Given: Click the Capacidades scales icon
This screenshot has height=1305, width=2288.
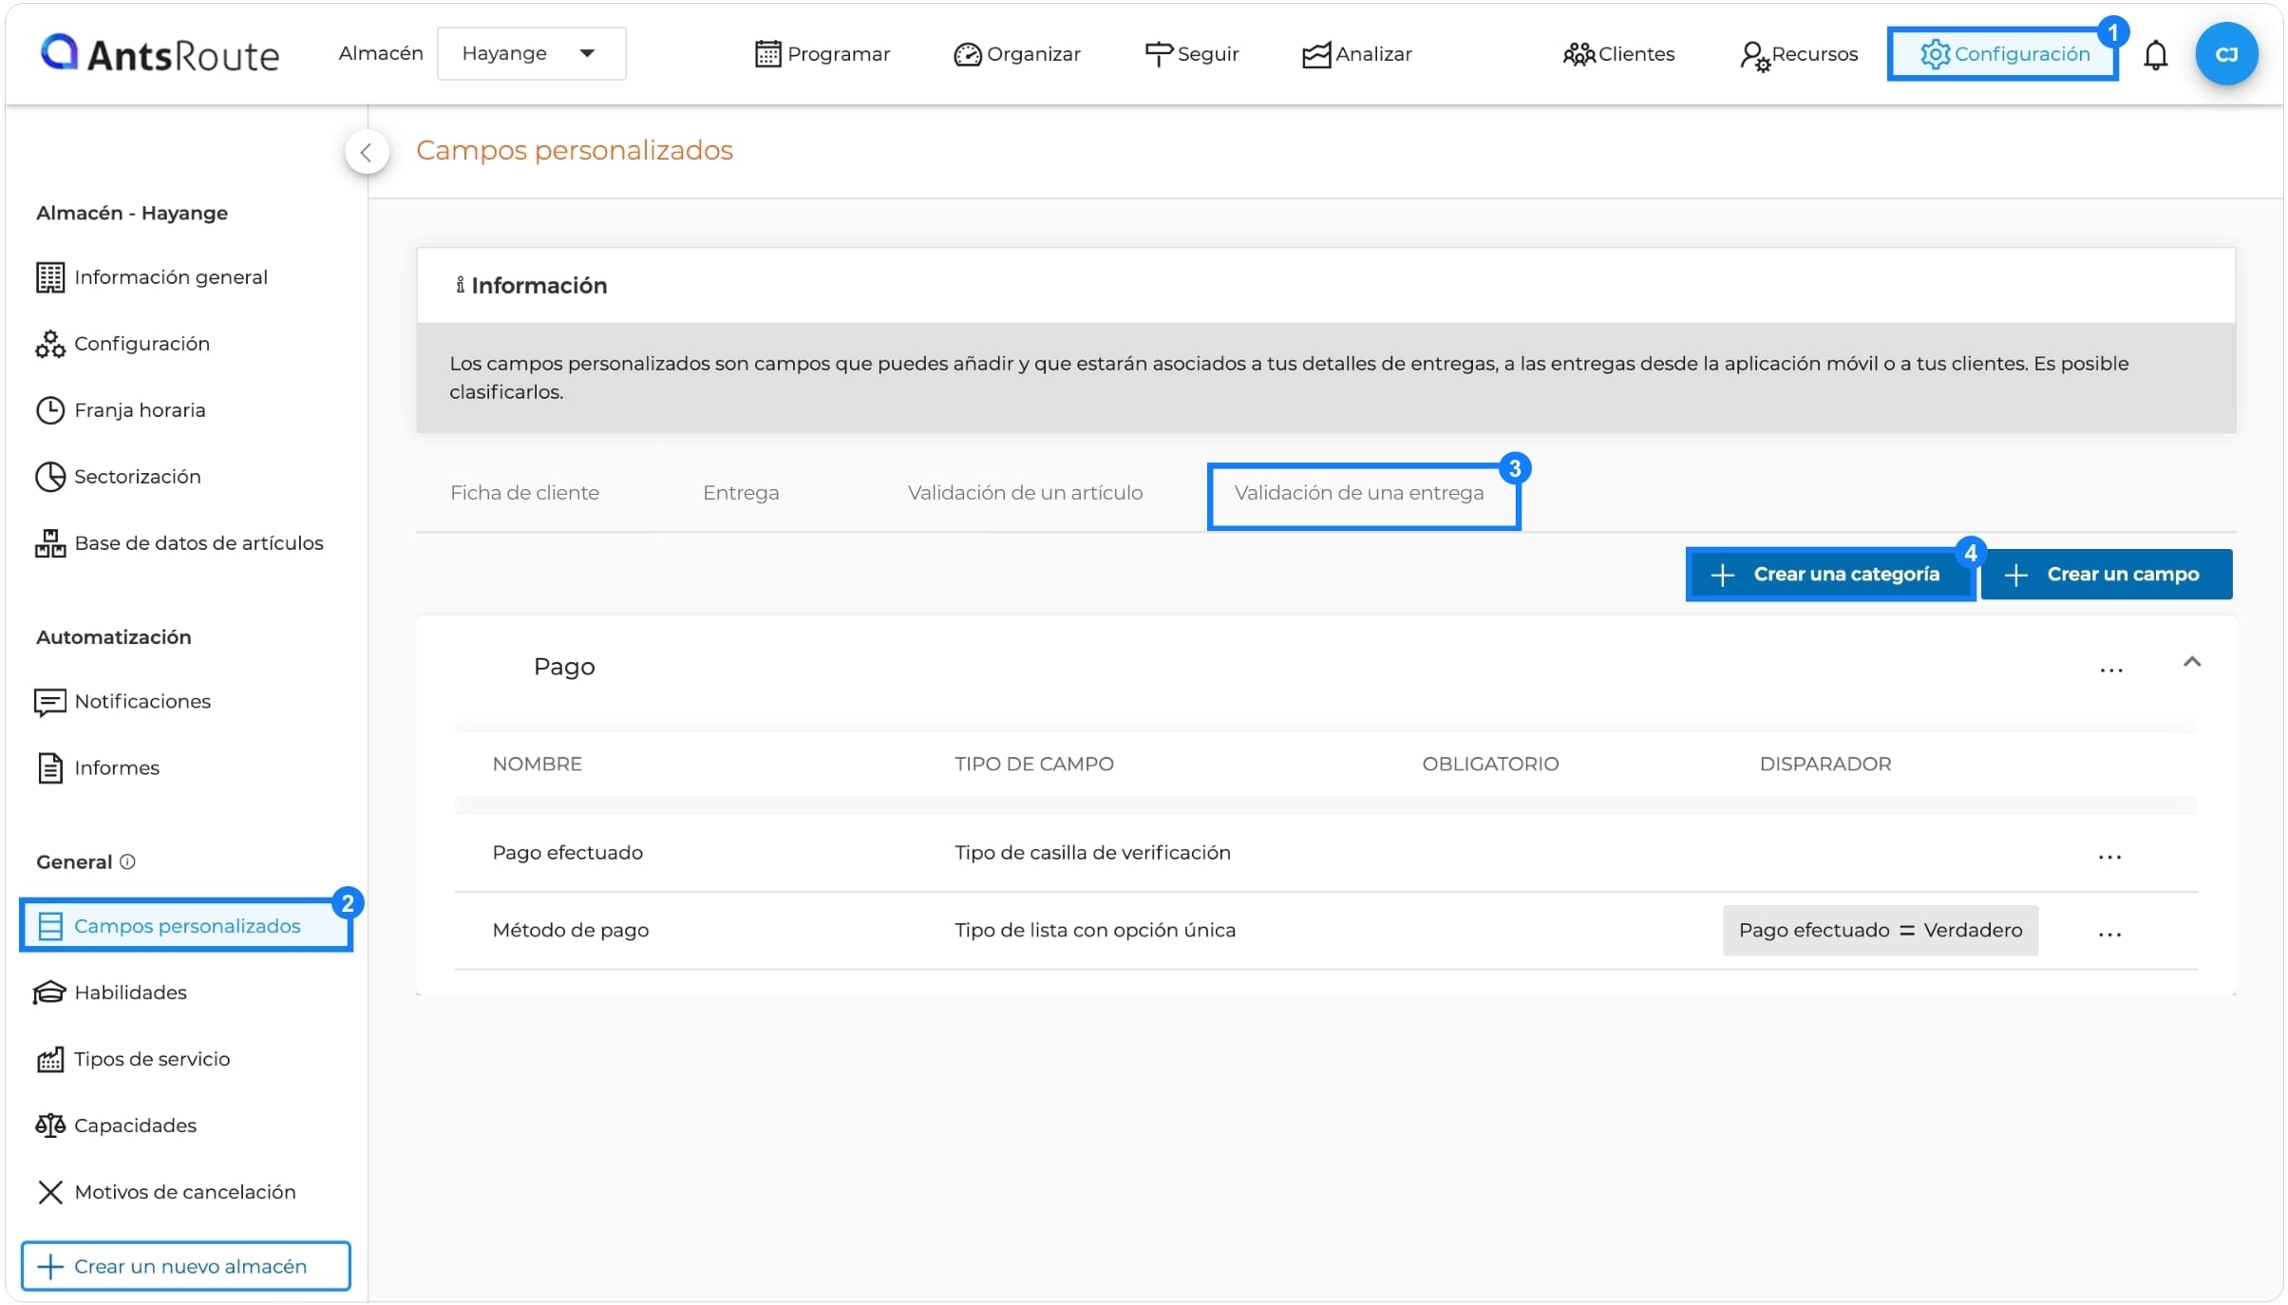Looking at the screenshot, I should [x=50, y=1125].
